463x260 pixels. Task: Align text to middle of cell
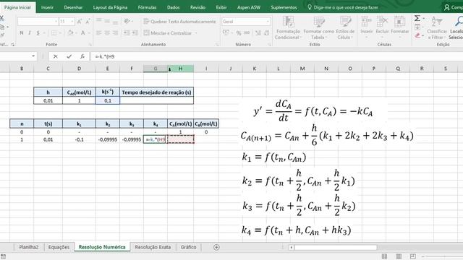(x=107, y=21)
